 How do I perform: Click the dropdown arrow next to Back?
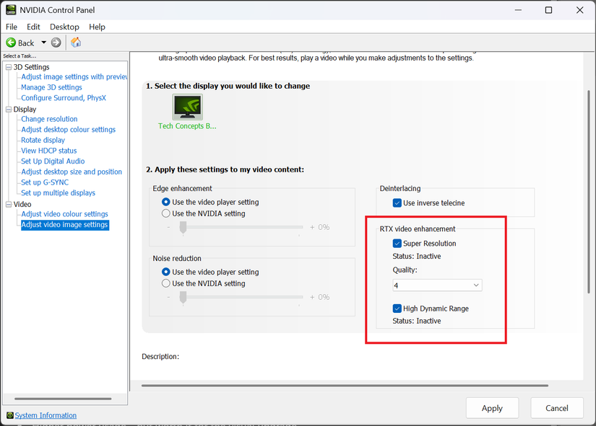coord(42,43)
